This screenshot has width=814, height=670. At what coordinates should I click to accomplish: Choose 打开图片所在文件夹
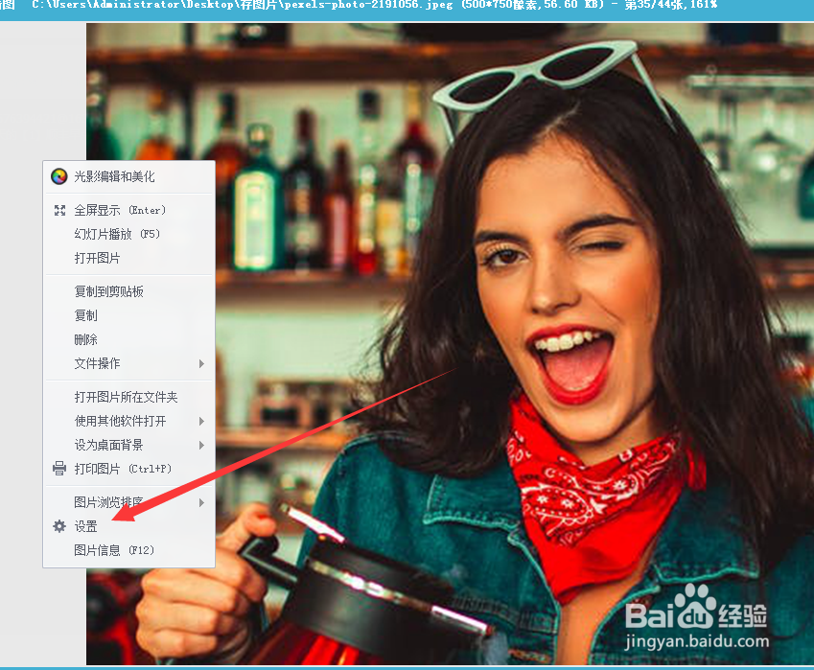[x=128, y=397]
